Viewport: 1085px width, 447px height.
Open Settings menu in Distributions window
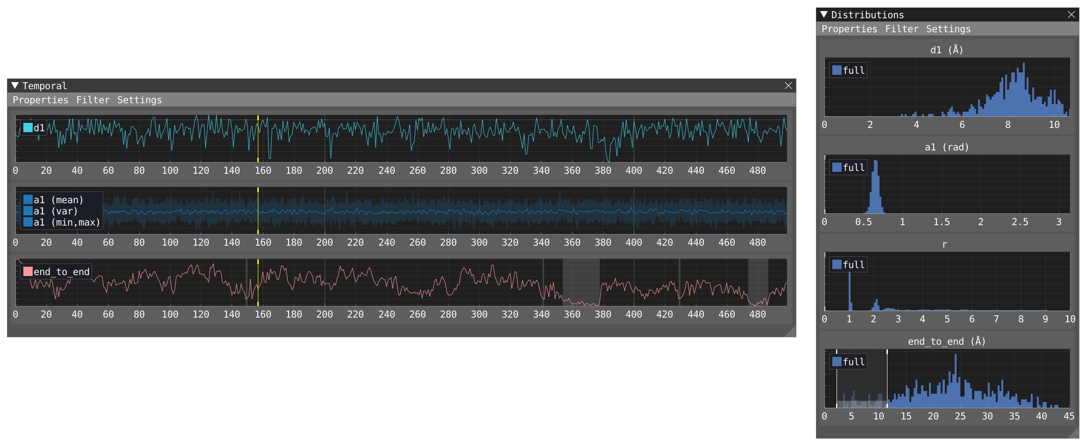pos(948,29)
